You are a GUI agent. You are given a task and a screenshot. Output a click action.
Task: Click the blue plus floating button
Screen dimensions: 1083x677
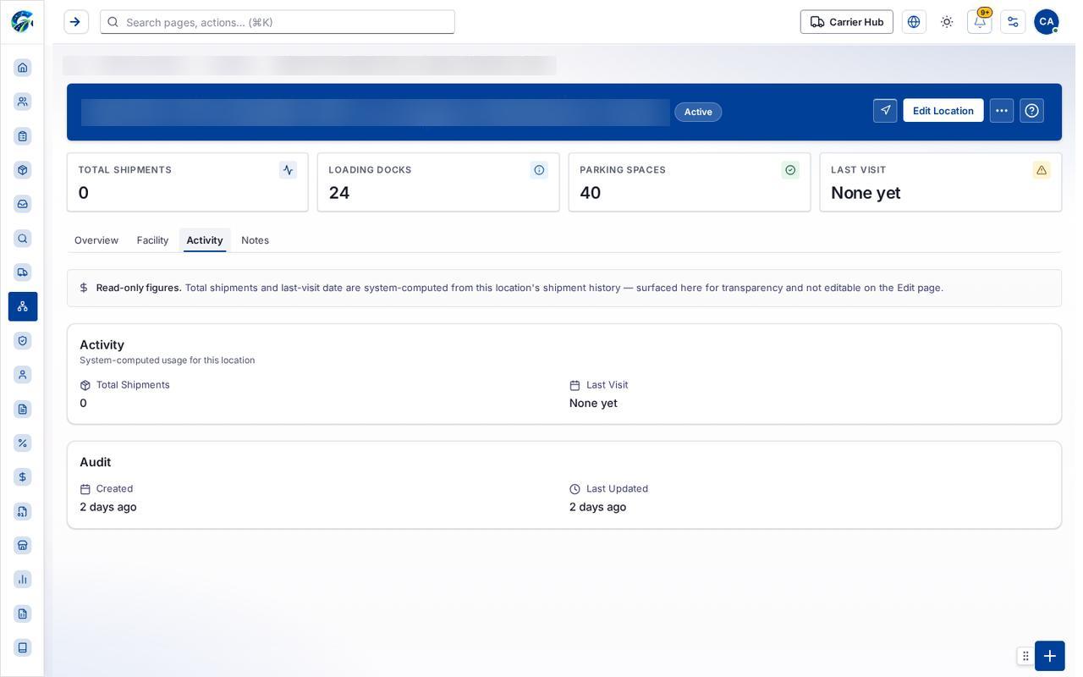1050,656
